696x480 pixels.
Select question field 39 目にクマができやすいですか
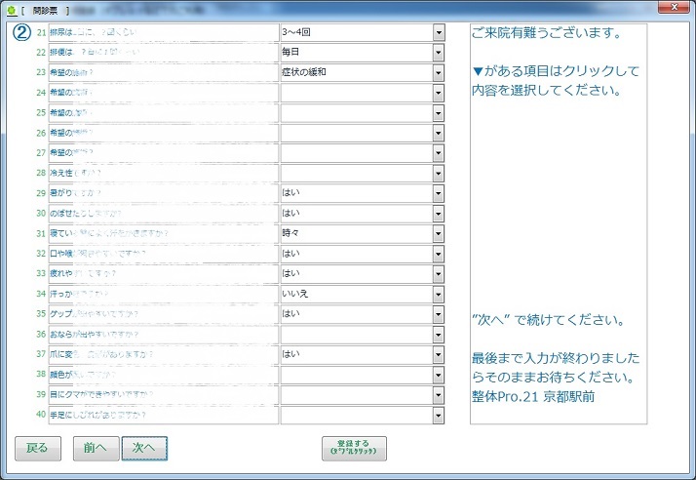click(x=164, y=395)
